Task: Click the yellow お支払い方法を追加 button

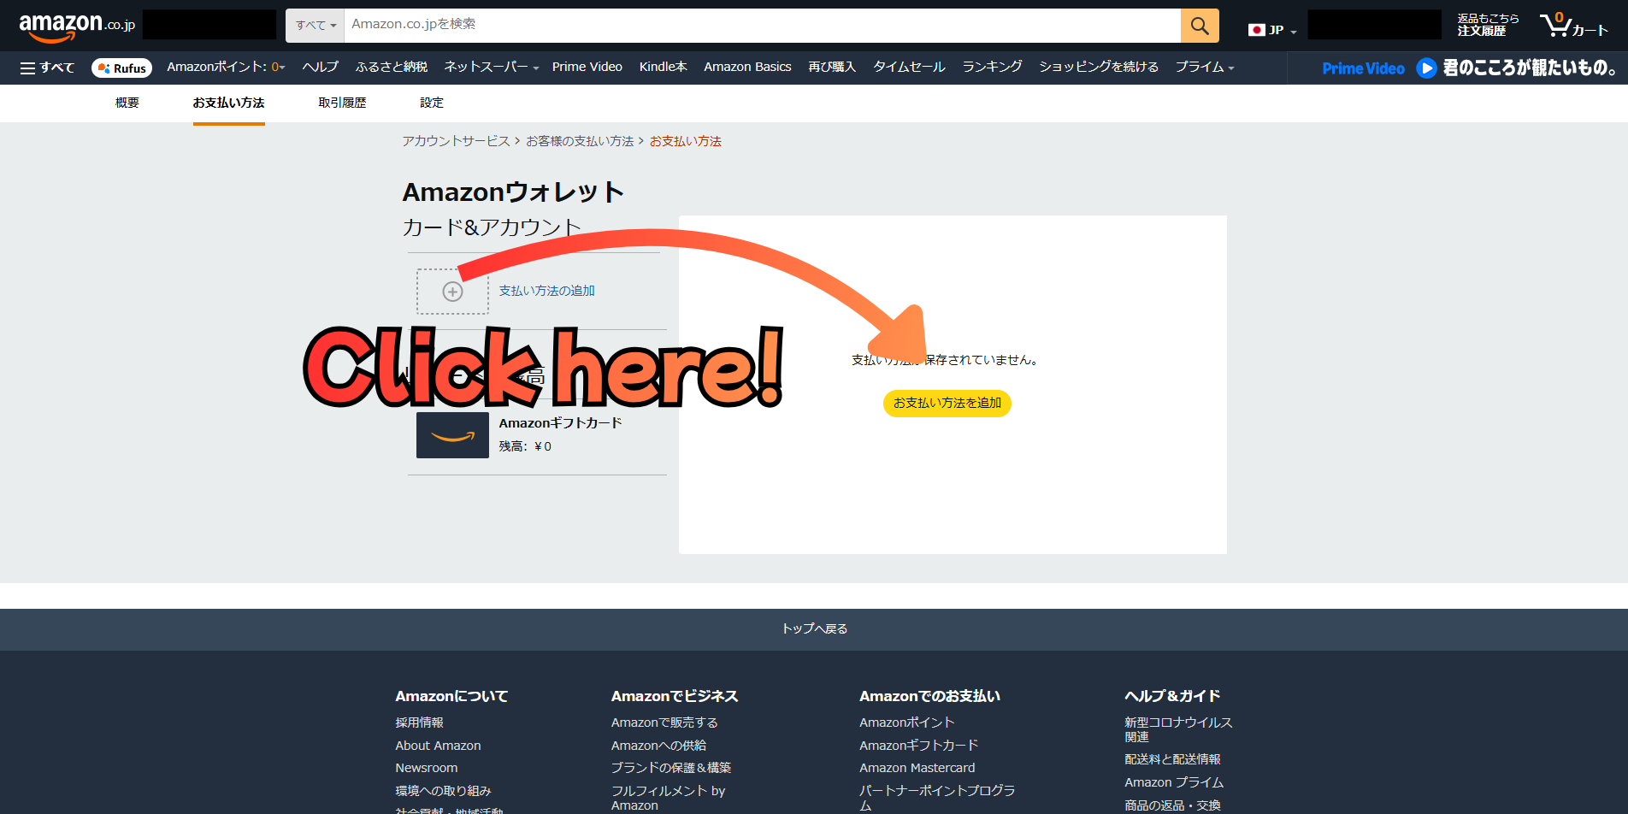Action: click(x=947, y=404)
